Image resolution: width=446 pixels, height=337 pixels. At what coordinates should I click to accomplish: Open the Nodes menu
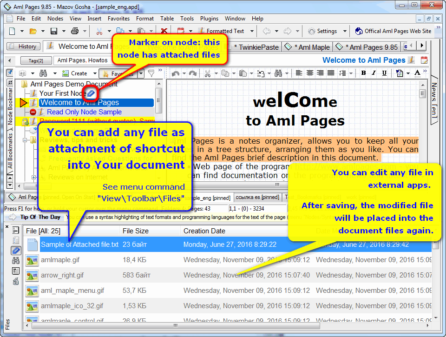pyautogui.click(x=55, y=19)
